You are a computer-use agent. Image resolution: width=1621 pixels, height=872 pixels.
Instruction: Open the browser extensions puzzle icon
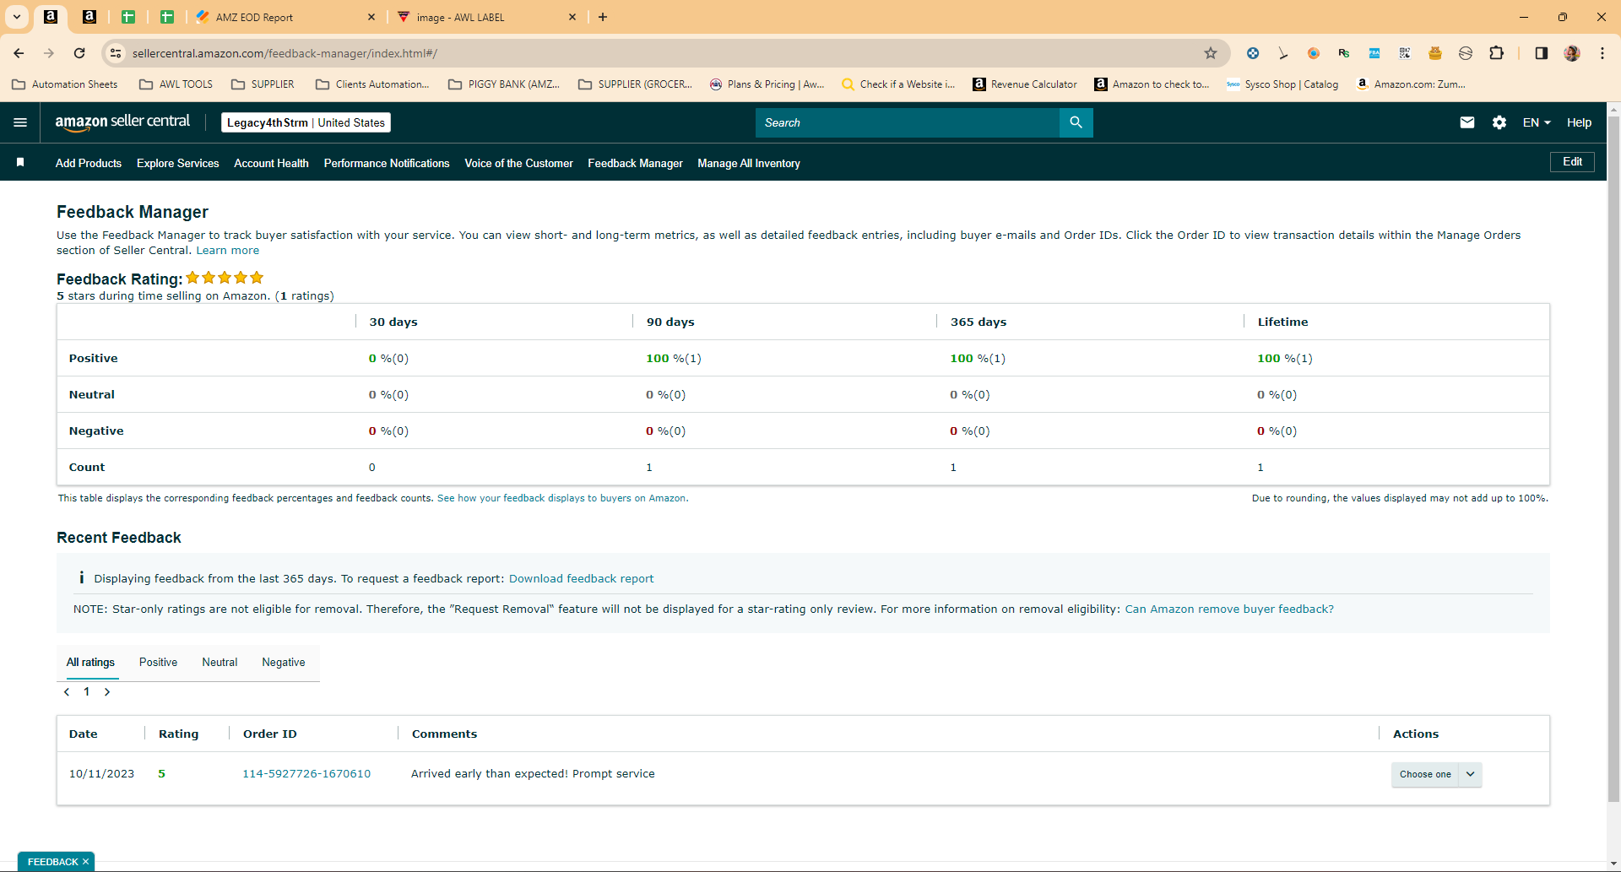pyautogui.click(x=1496, y=53)
